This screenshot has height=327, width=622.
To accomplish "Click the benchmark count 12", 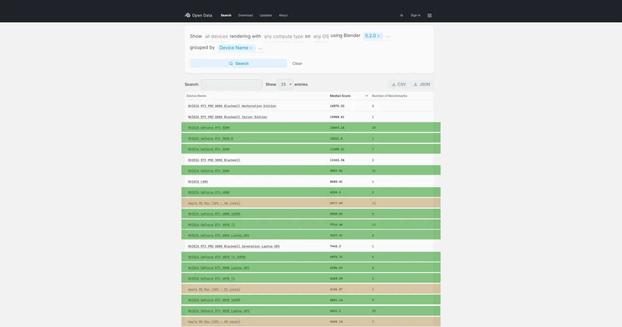I will coord(374,203).
